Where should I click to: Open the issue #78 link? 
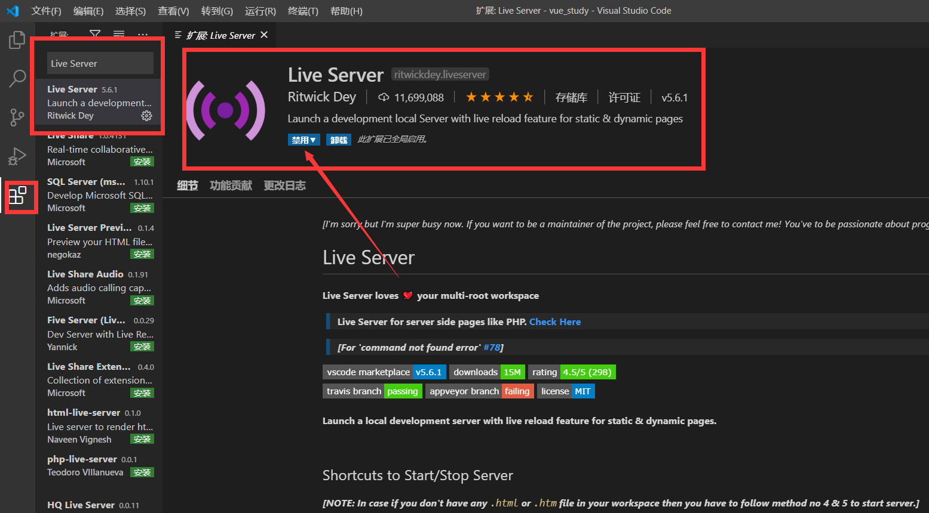coord(492,347)
